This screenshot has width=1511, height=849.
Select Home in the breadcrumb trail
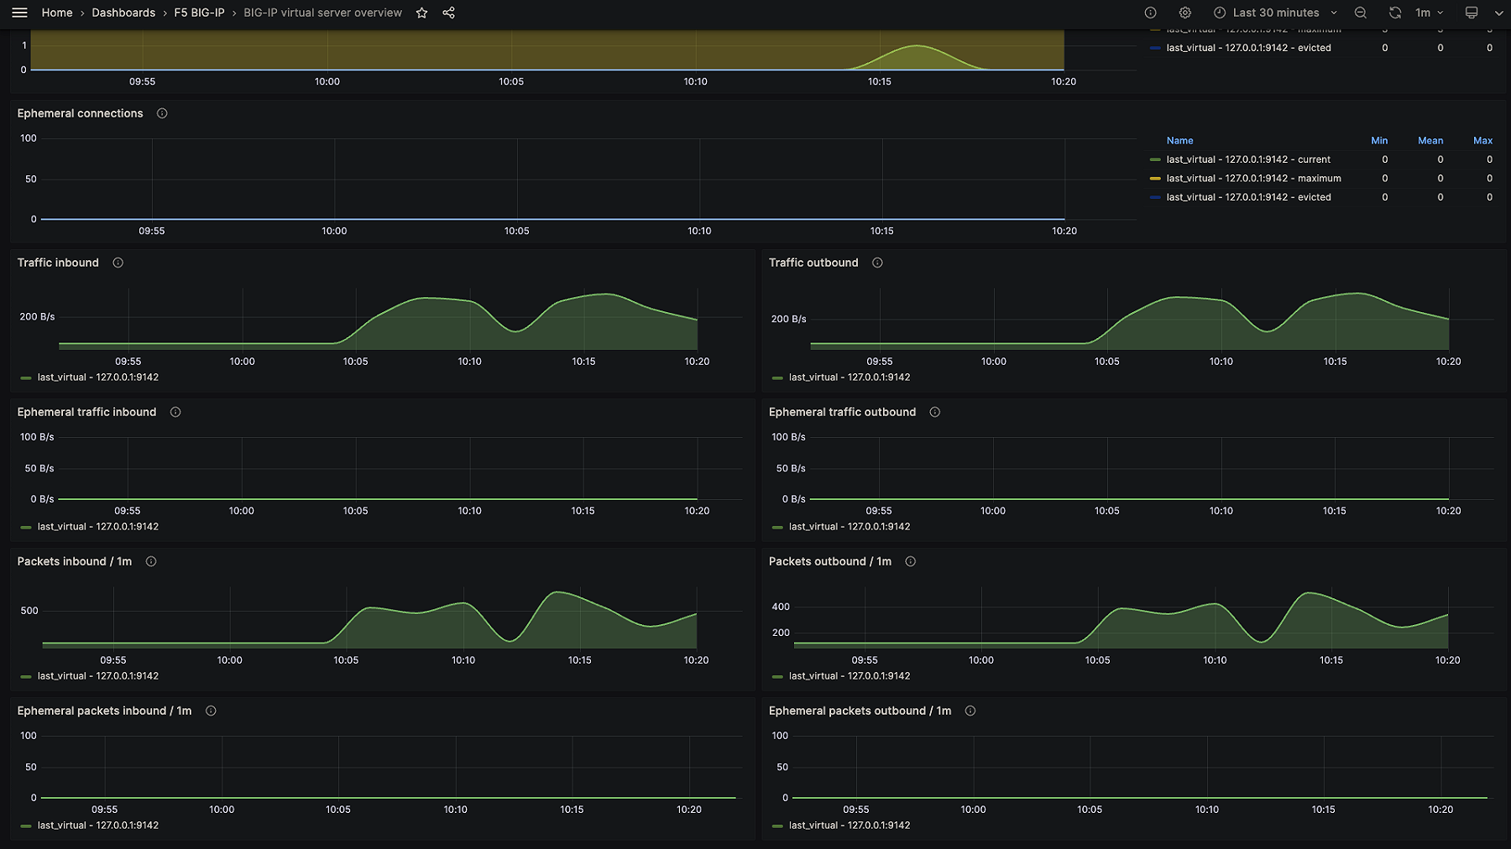pyautogui.click(x=57, y=13)
